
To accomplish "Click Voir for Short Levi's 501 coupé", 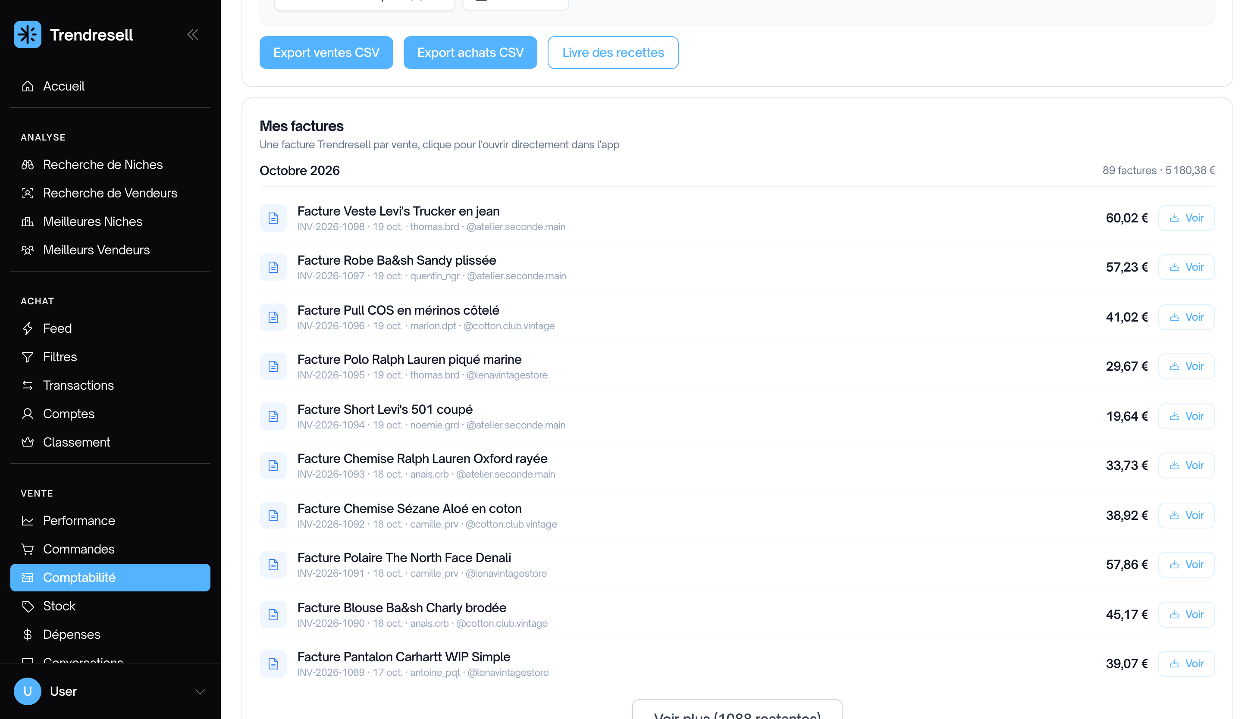I will [x=1186, y=416].
